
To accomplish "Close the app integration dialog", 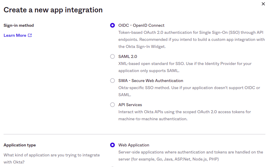I will coord(263,4).
